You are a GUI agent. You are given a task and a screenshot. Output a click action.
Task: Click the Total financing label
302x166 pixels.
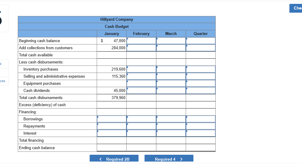coord(31,141)
